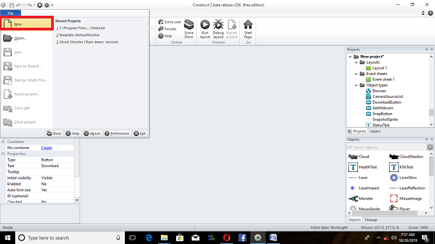Viewport: 435px width, 244px height.
Task: Collapse the Properties section header
Action: pos(3,154)
